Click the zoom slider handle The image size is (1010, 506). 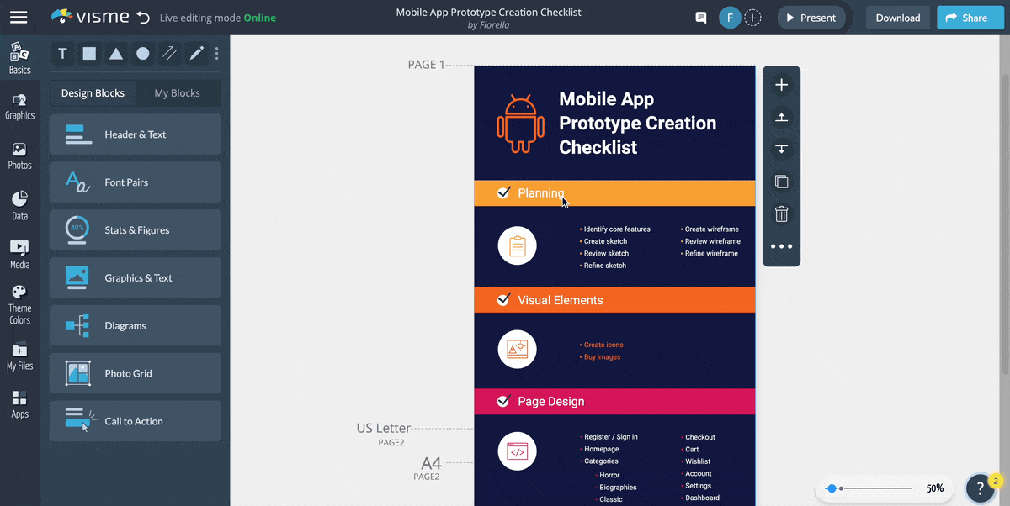tap(832, 488)
